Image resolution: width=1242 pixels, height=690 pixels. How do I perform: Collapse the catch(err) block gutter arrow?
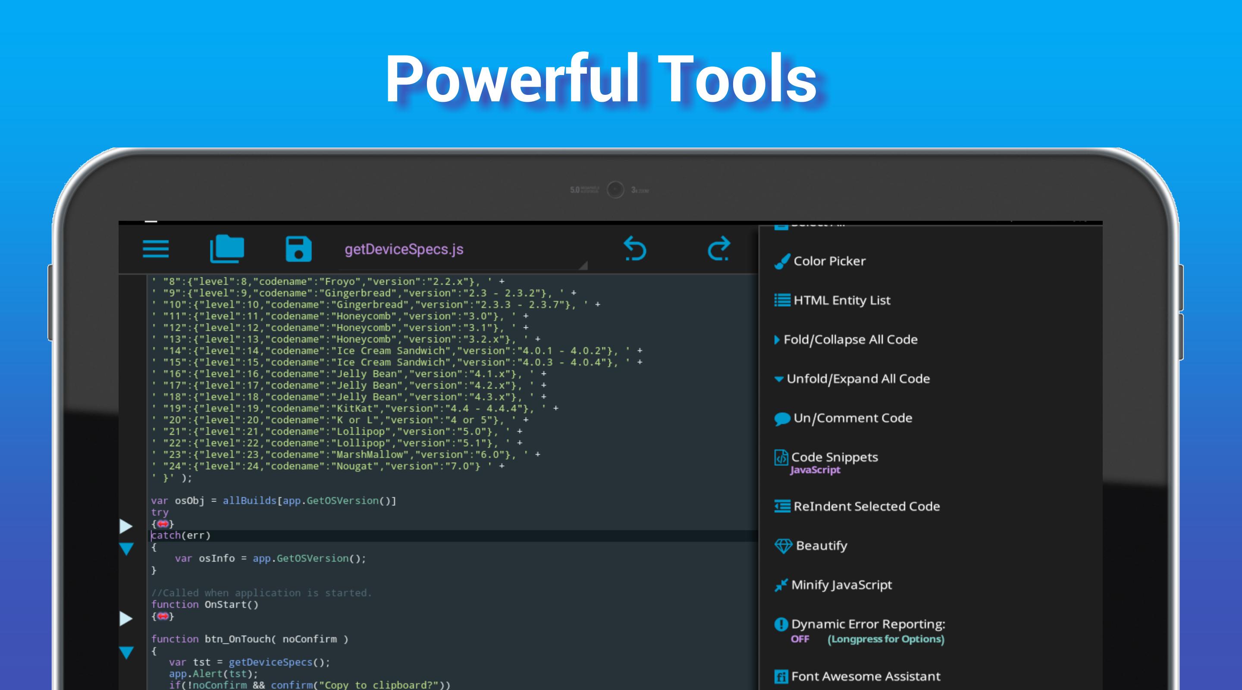(126, 549)
